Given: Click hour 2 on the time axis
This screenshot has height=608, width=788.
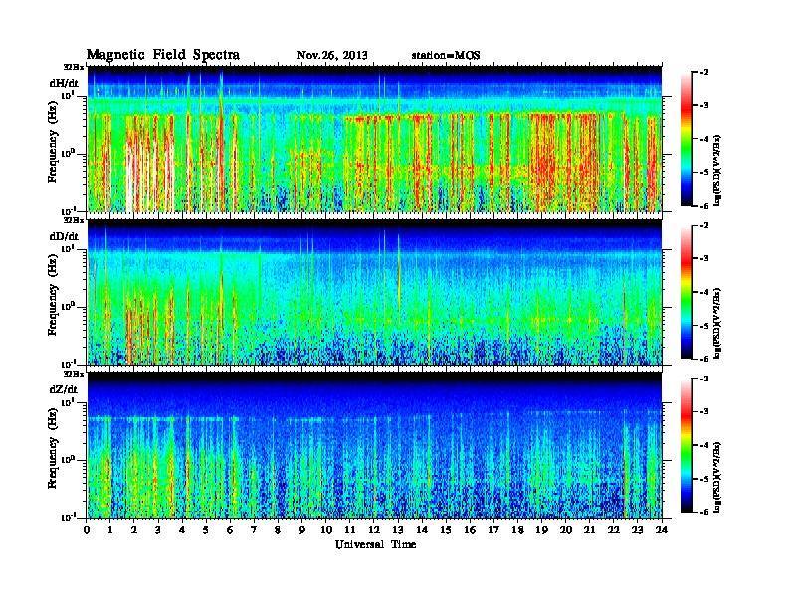Looking at the screenshot, I should [x=134, y=530].
